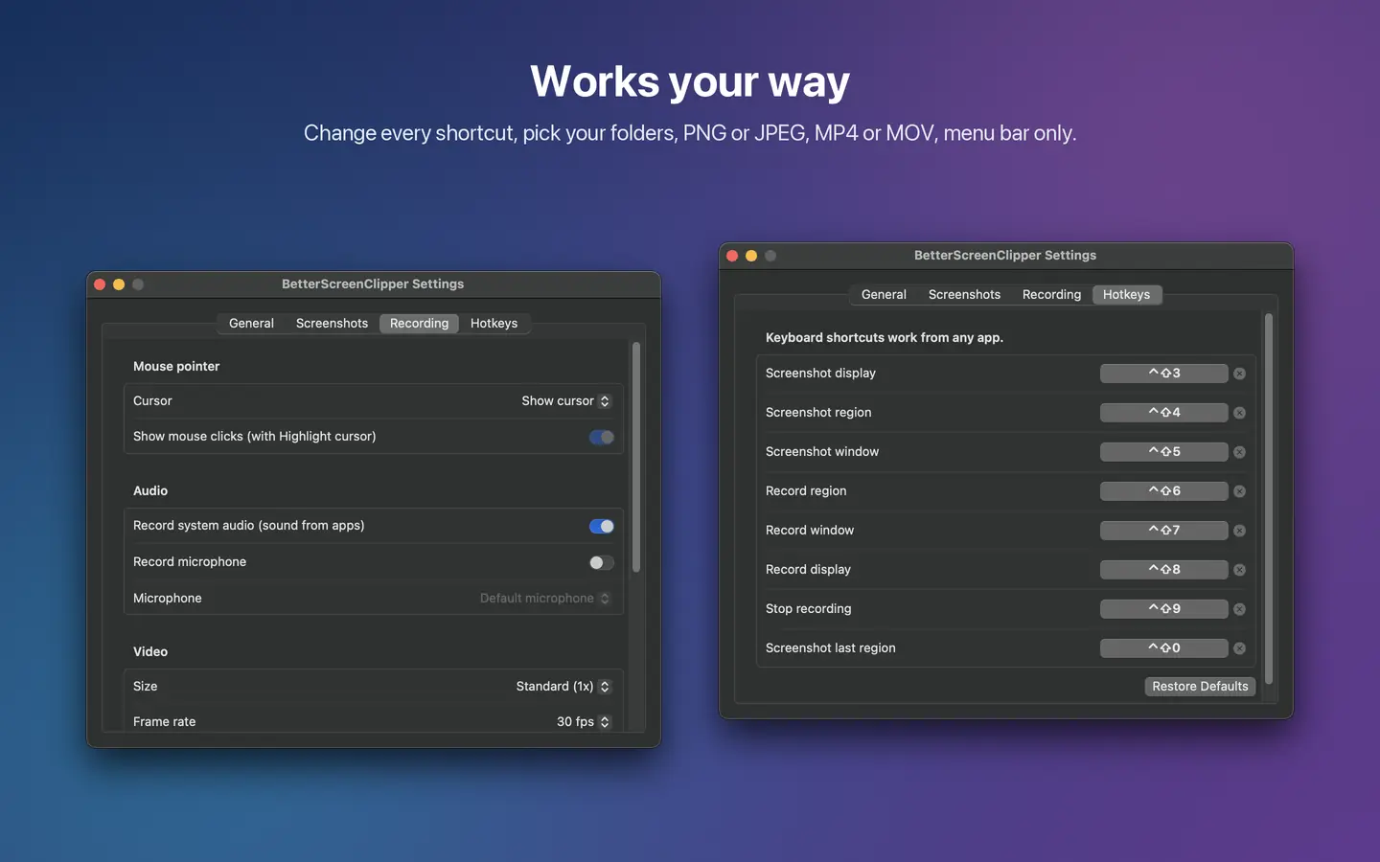The height and width of the screenshot is (862, 1380).
Task: Toggle Show mouse clicks switch
Action: point(602,437)
